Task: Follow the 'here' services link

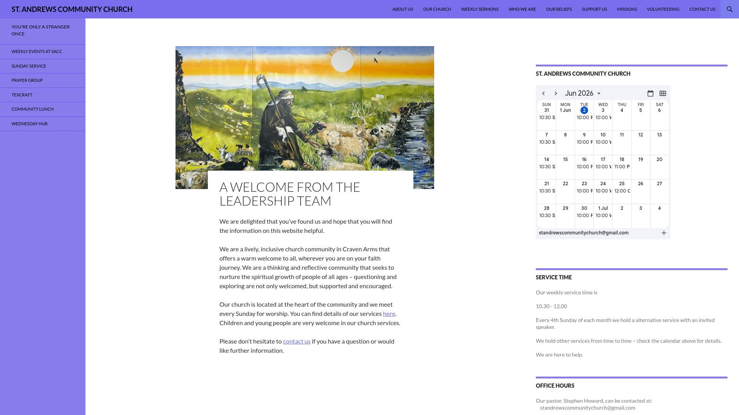Action: pyautogui.click(x=389, y=314)
